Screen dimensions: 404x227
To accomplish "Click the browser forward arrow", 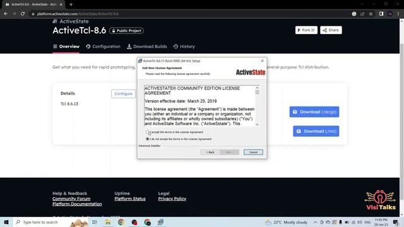I will tap(14, 14).
